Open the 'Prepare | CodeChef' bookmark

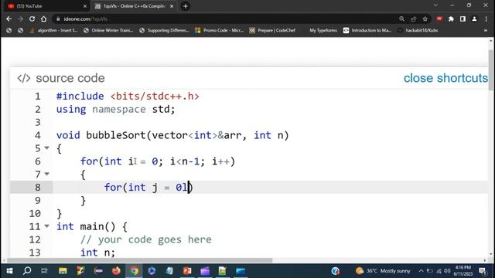tap(272, 31)
